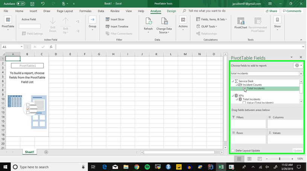Switch to the Formulas tab

pos(86,11)
